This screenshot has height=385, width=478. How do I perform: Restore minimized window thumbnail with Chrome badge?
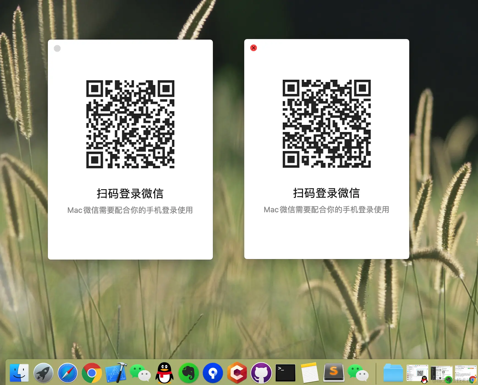[x=466, y=374]
